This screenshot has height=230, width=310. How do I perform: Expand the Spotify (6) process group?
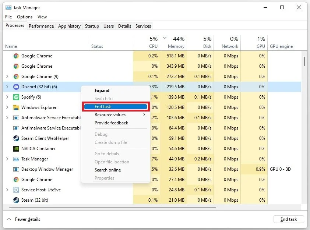(7, 97)
